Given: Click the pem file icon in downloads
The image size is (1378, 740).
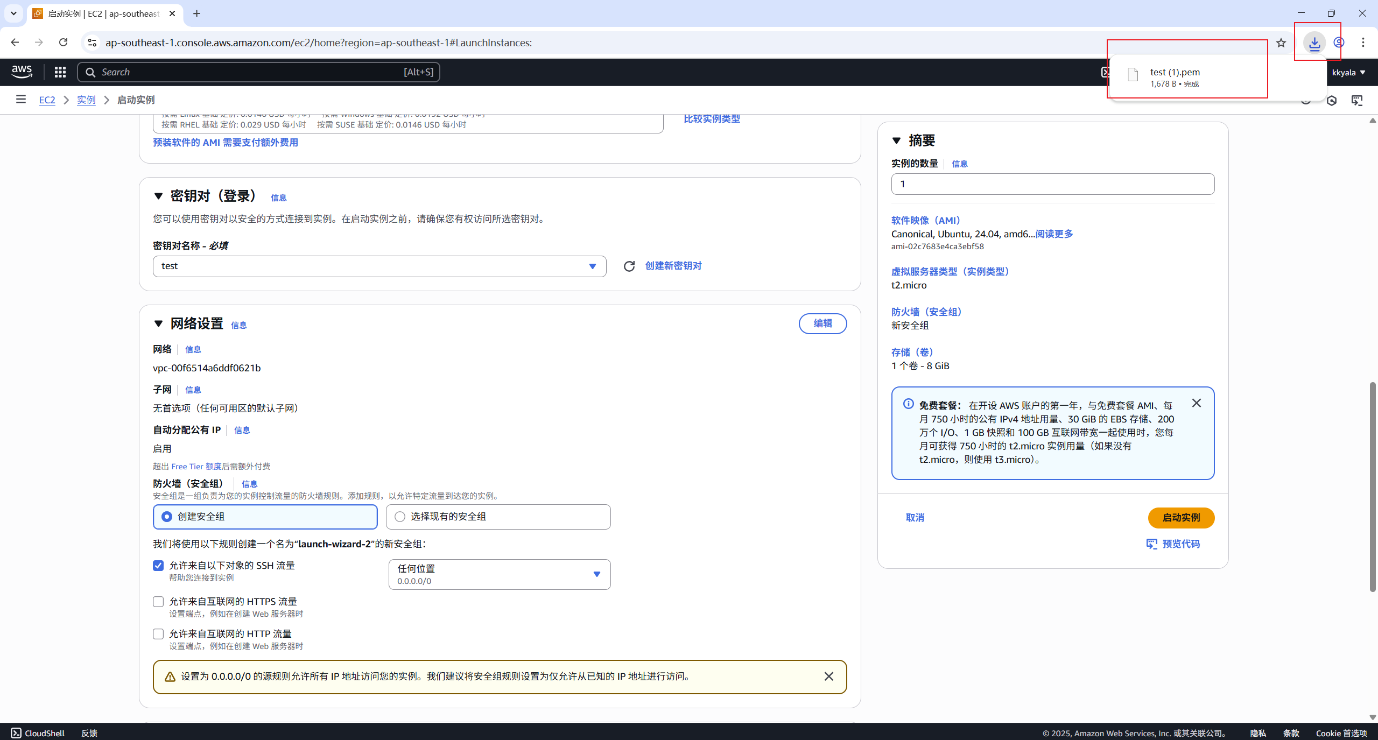Looking at the screenshot, I should [x=1133, y=75].
